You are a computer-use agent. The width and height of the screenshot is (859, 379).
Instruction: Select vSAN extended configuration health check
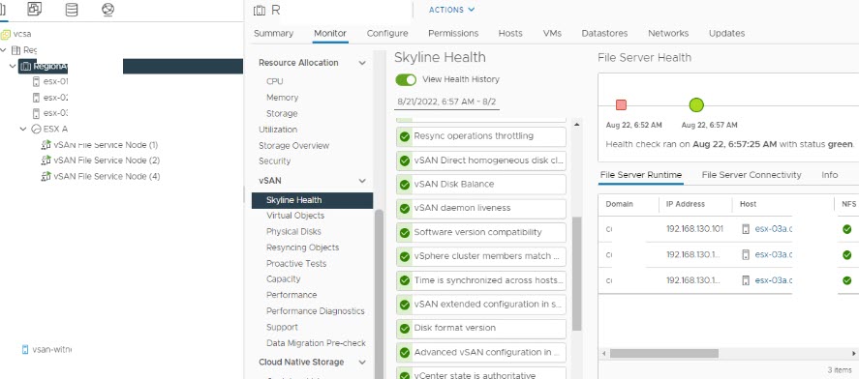(481, 305)
